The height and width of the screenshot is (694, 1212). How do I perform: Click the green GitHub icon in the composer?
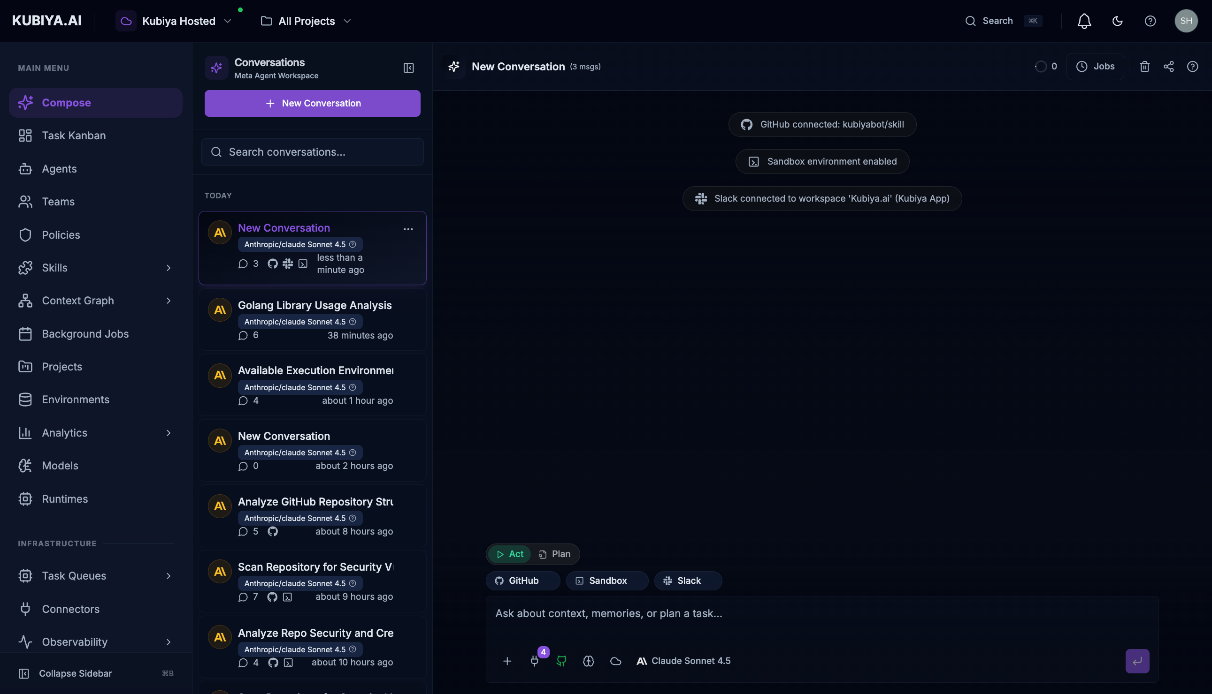(x=561, y=661)
